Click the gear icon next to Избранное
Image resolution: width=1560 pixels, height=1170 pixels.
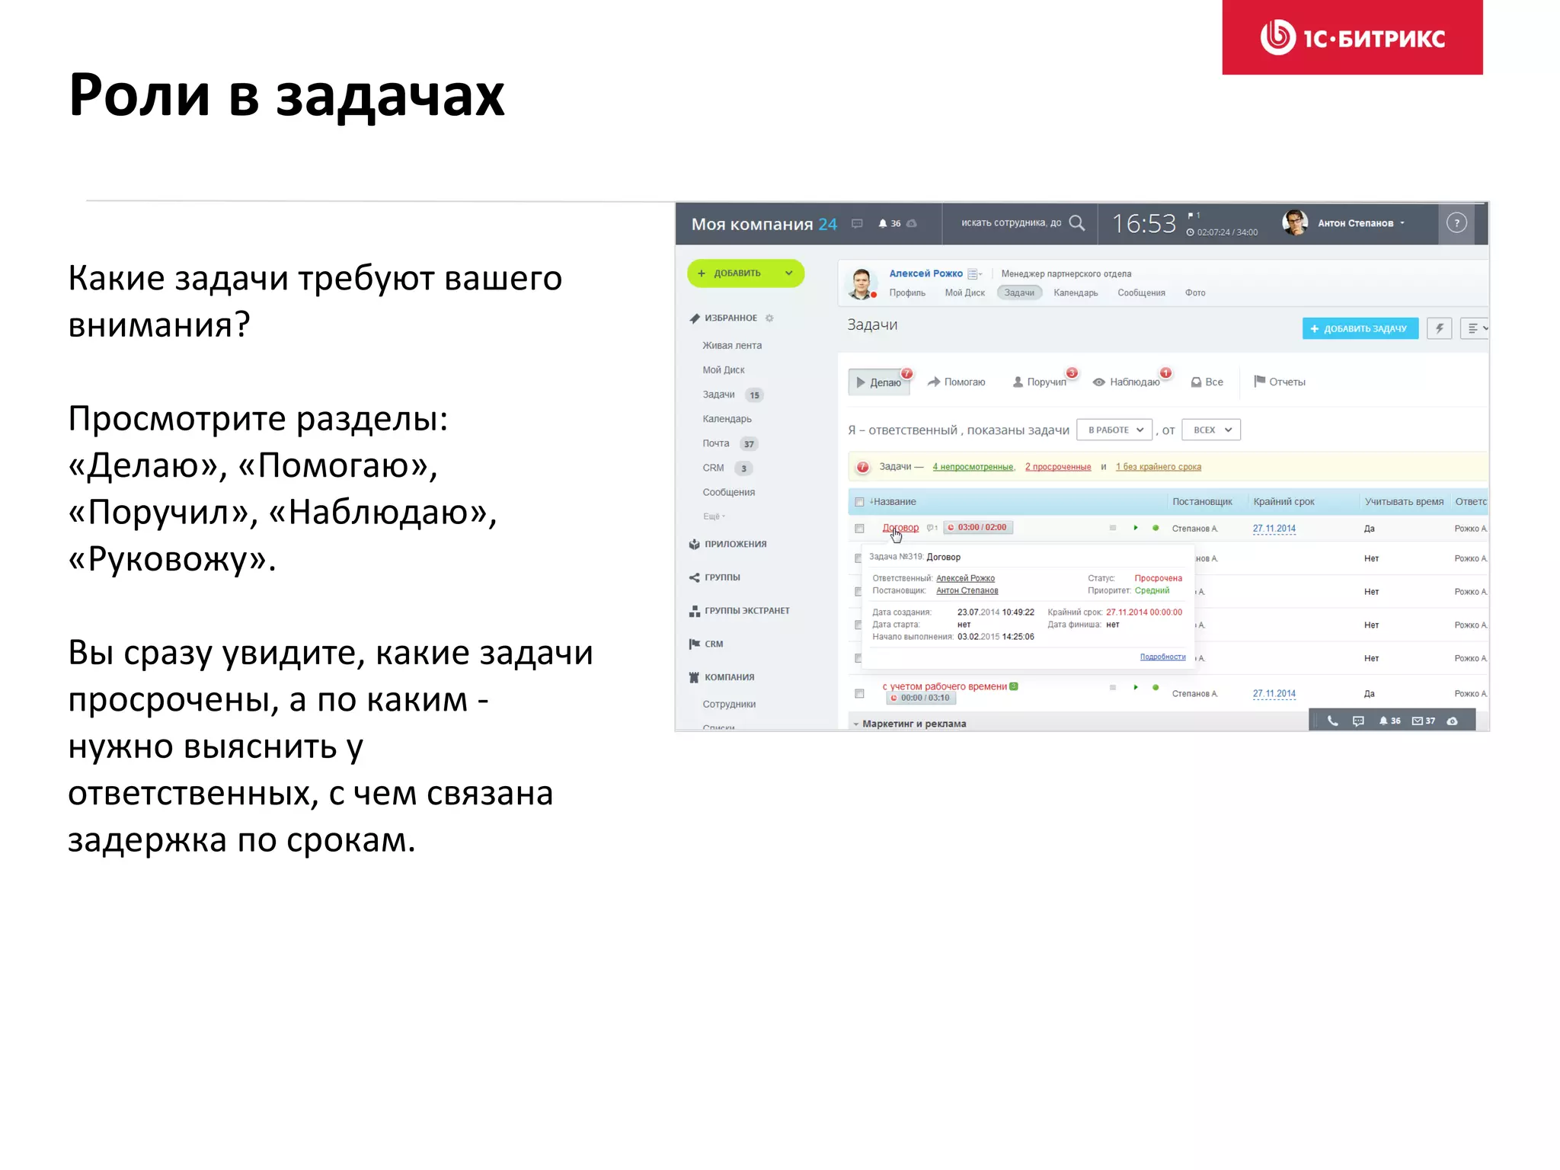(769, 318)
